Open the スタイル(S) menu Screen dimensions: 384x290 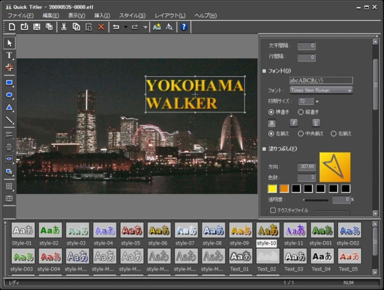click(132, 15)
